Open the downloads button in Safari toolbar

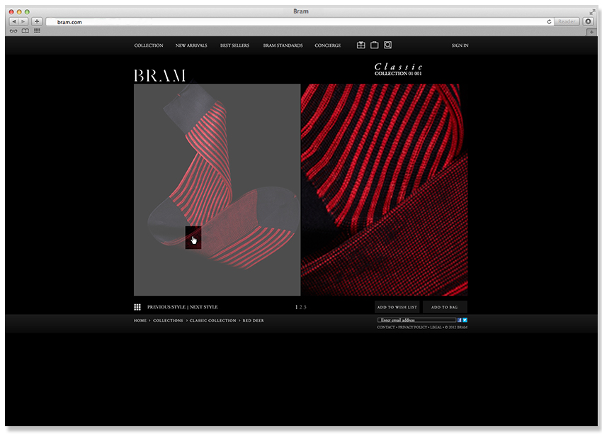[x=588, y=21]
